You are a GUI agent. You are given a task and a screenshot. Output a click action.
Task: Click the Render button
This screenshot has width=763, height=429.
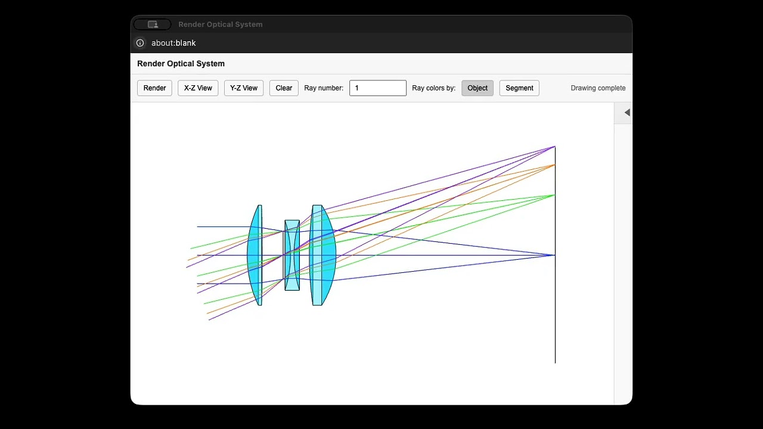(x=154, y=88)
